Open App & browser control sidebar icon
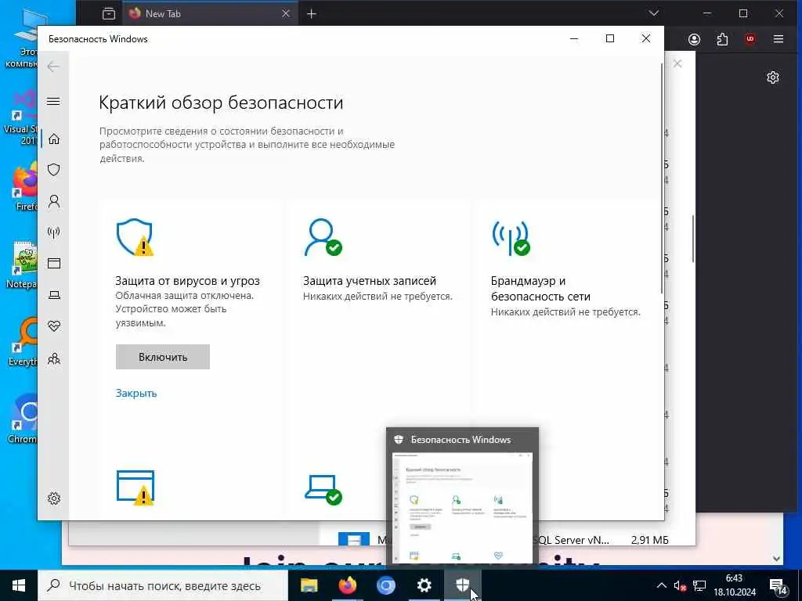The image size is (802, 601). (x=54, y=263)
